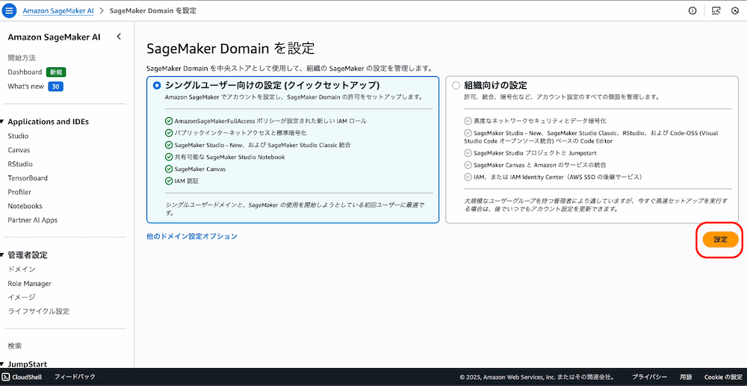Viewport: 747px width, 386px height.
Task: Open ドメイン in sidebar
Action: tap(22, 270)
